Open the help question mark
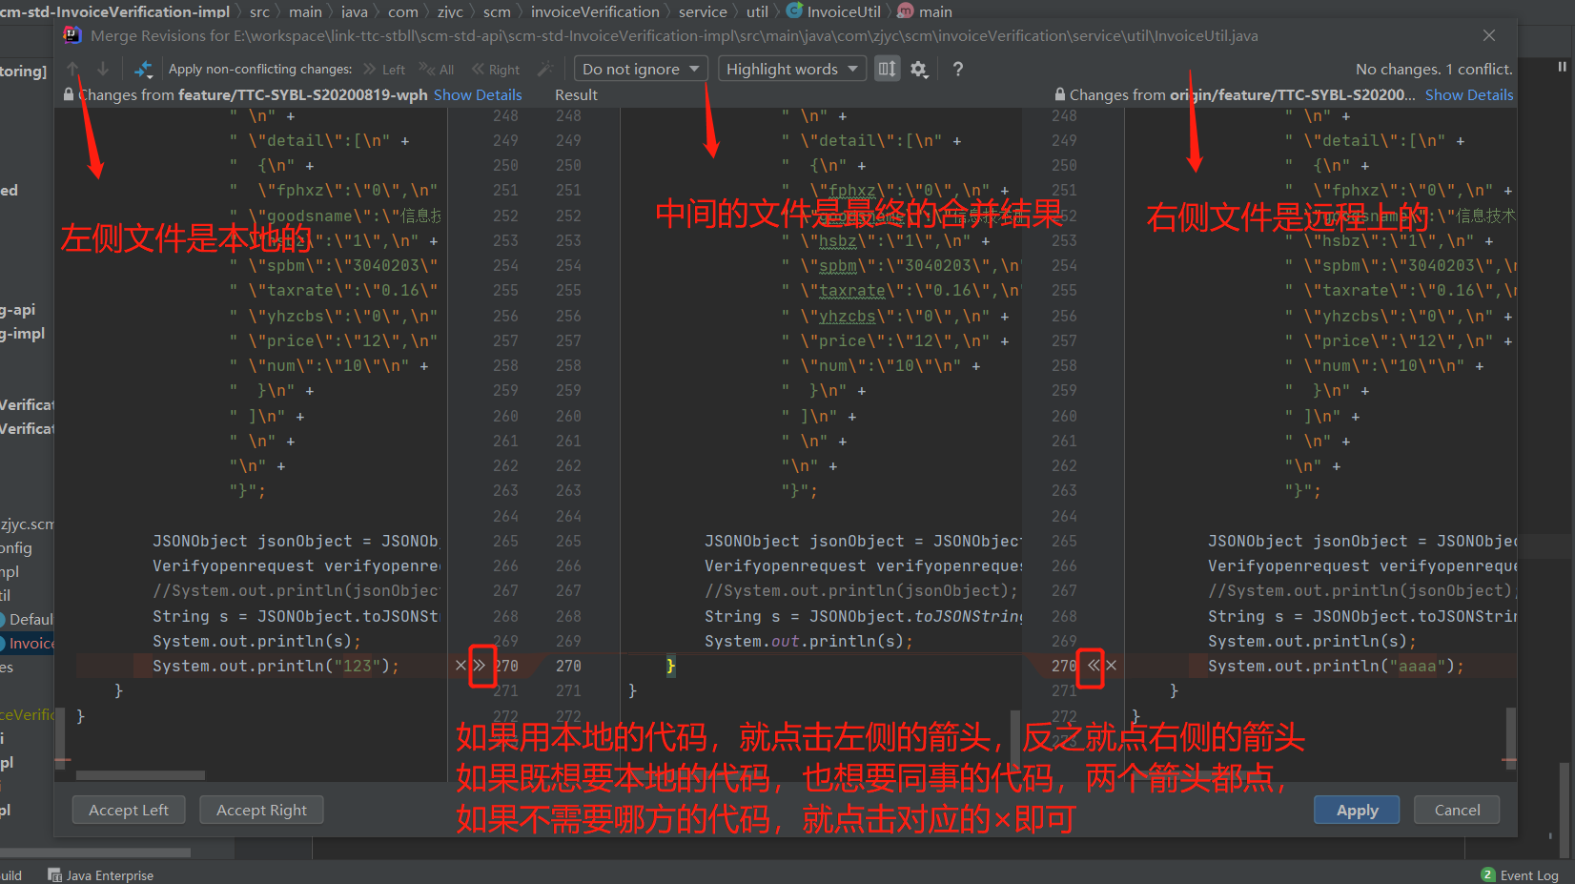The width and height of the screenshot is (1575, 884). pos(958,69)
